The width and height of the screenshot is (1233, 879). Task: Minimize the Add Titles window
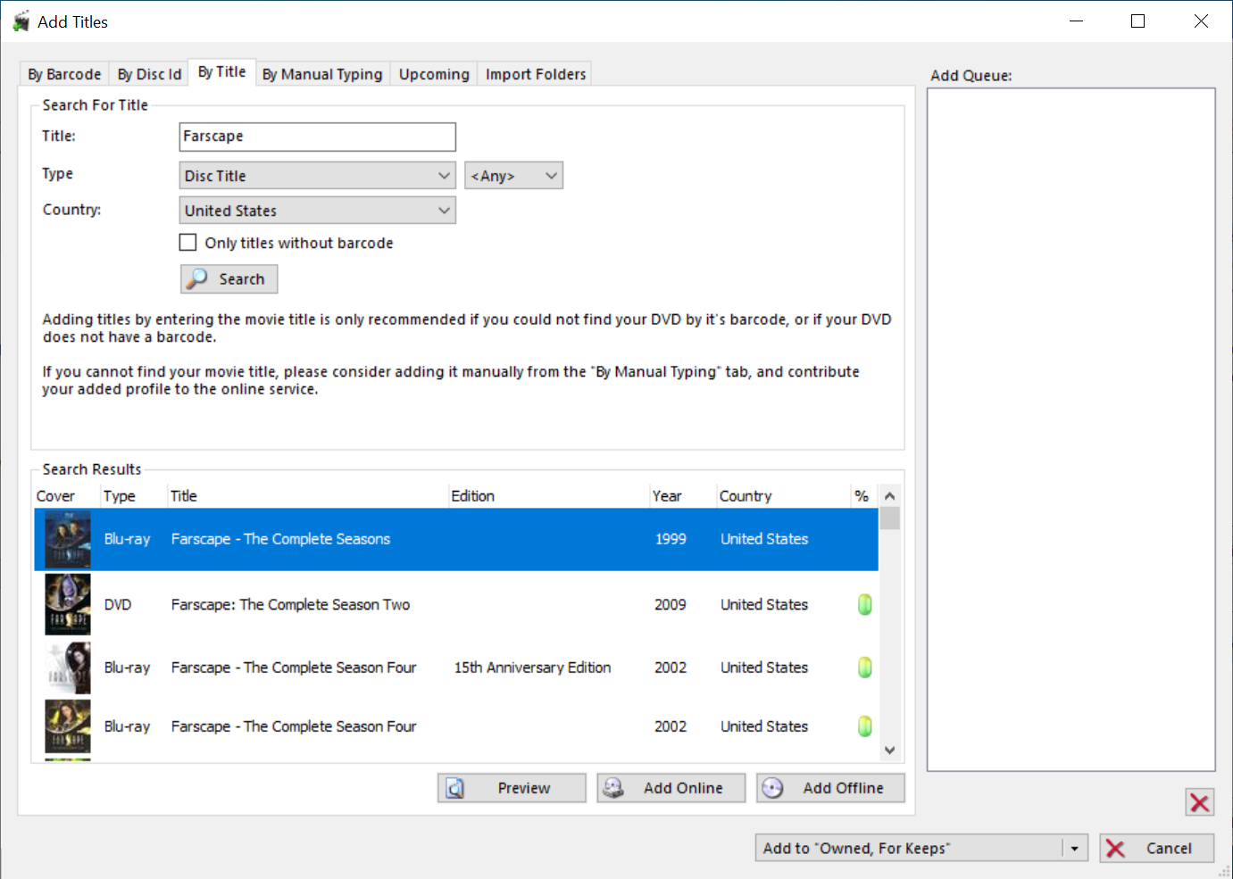pos(1077,21)
